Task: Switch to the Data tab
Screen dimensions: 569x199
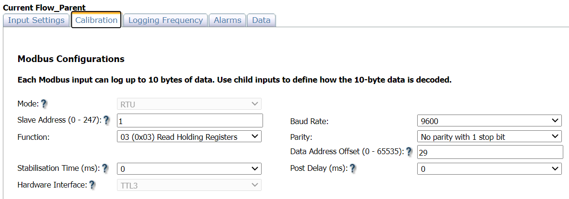Action: tap(261, 20)
